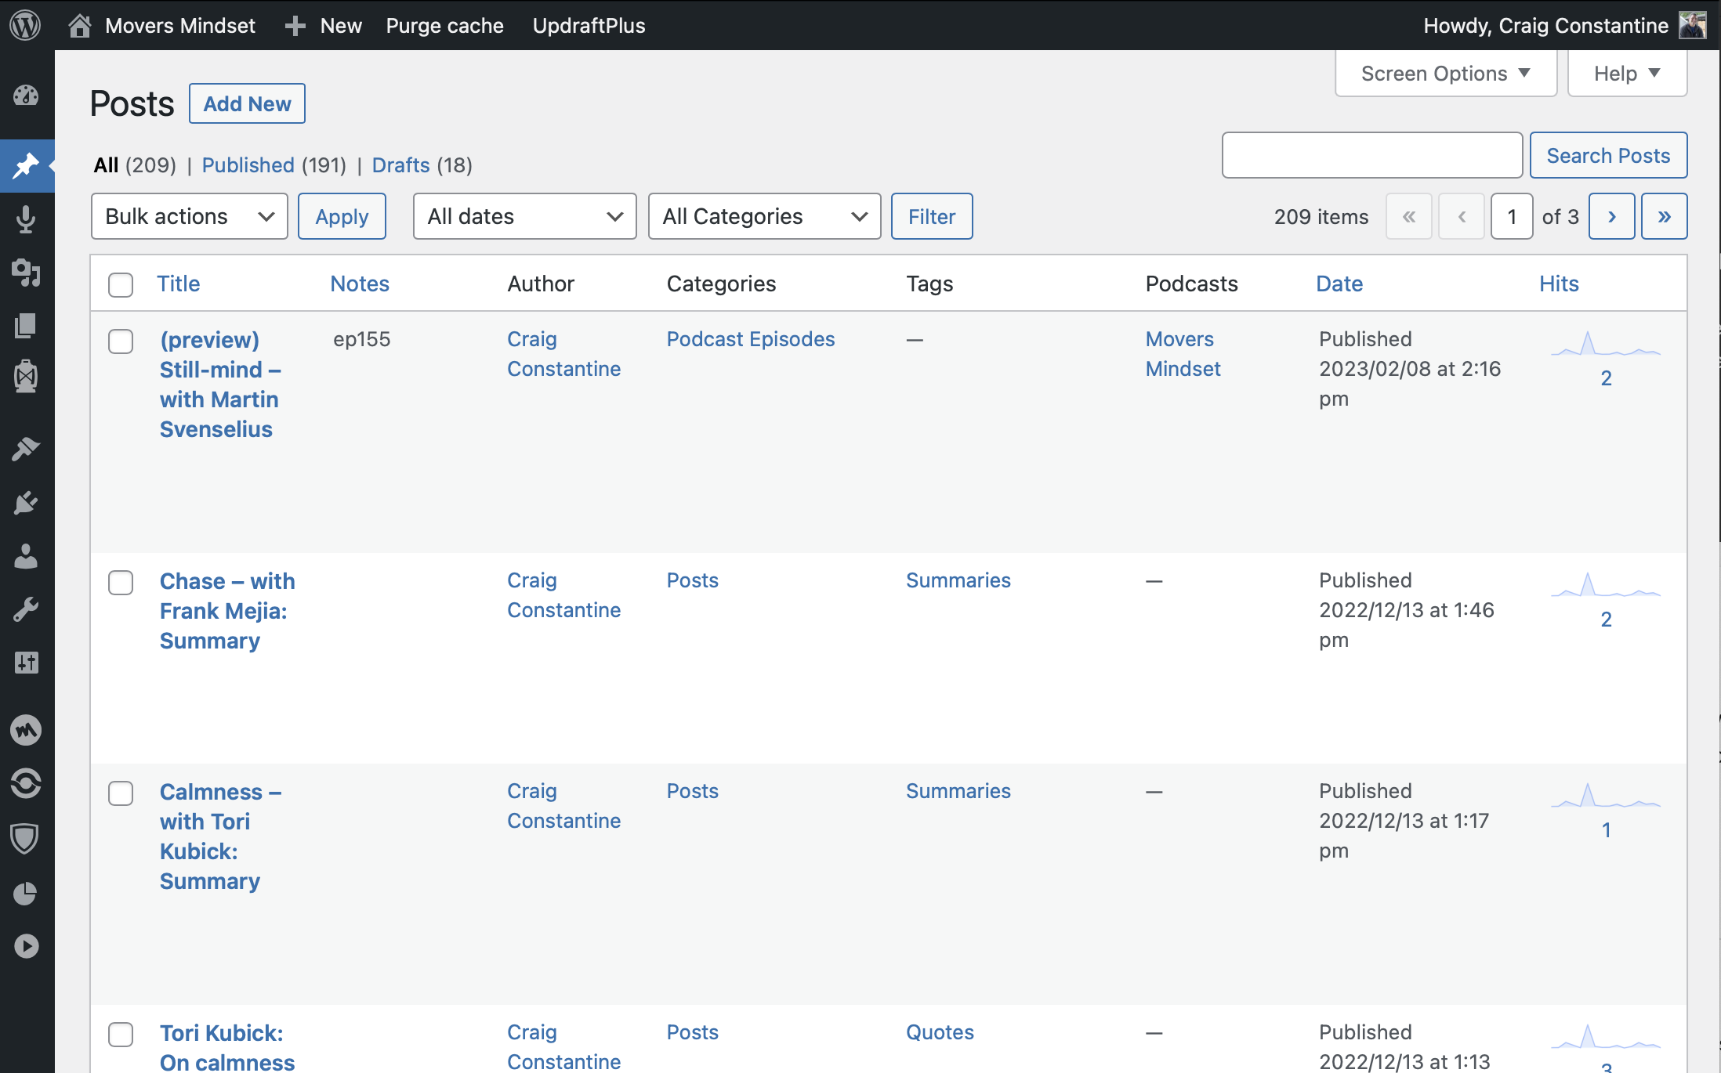Check the select-all posts checkbox
The image size is (1721, 1073).
[x=121, y=284]
